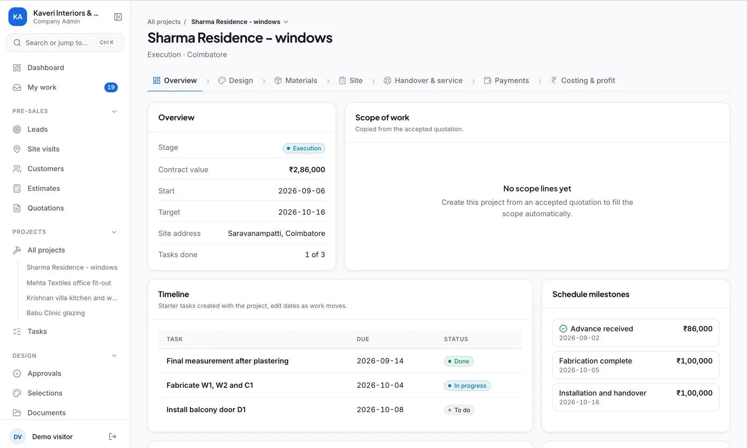Click the Approvals check-circle icon
The image size is (747, 448).
[17, 373]
